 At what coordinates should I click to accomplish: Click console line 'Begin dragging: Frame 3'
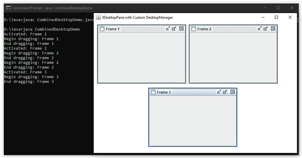coord(31,77)
